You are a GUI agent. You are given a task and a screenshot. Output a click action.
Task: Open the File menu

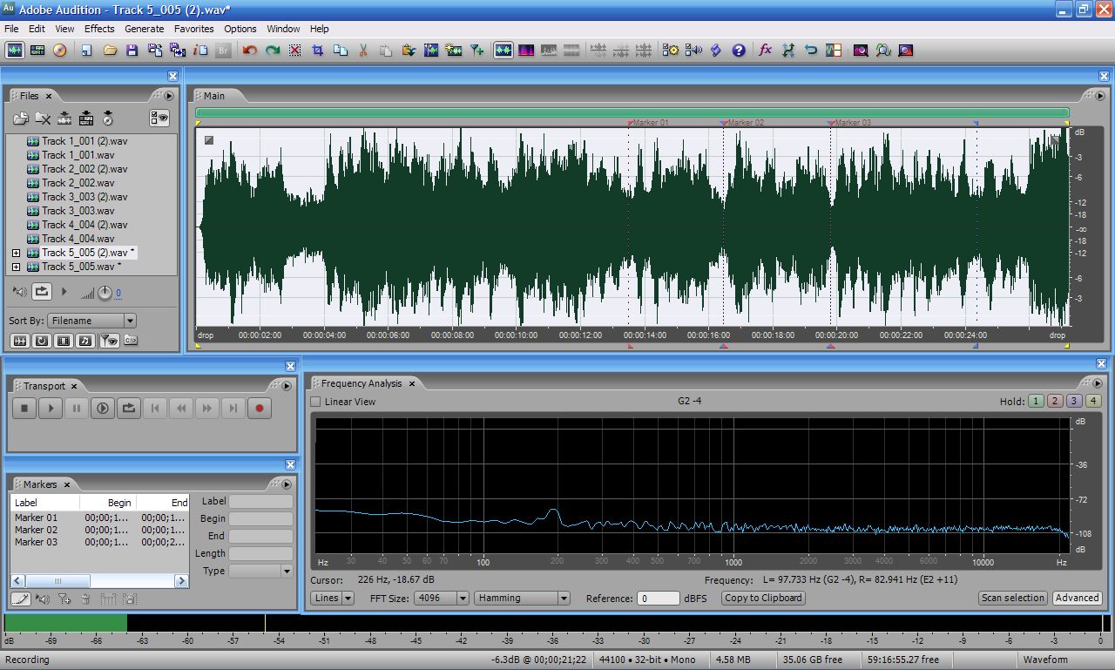pos(11,29)
